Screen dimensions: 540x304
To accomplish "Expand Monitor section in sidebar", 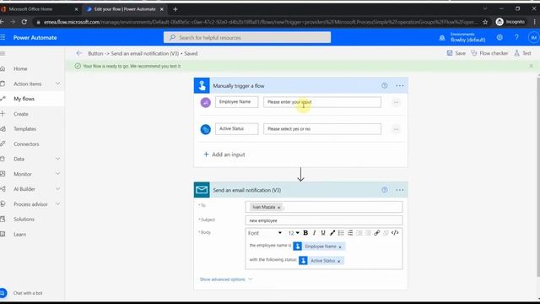I will [x=57, y=174].
